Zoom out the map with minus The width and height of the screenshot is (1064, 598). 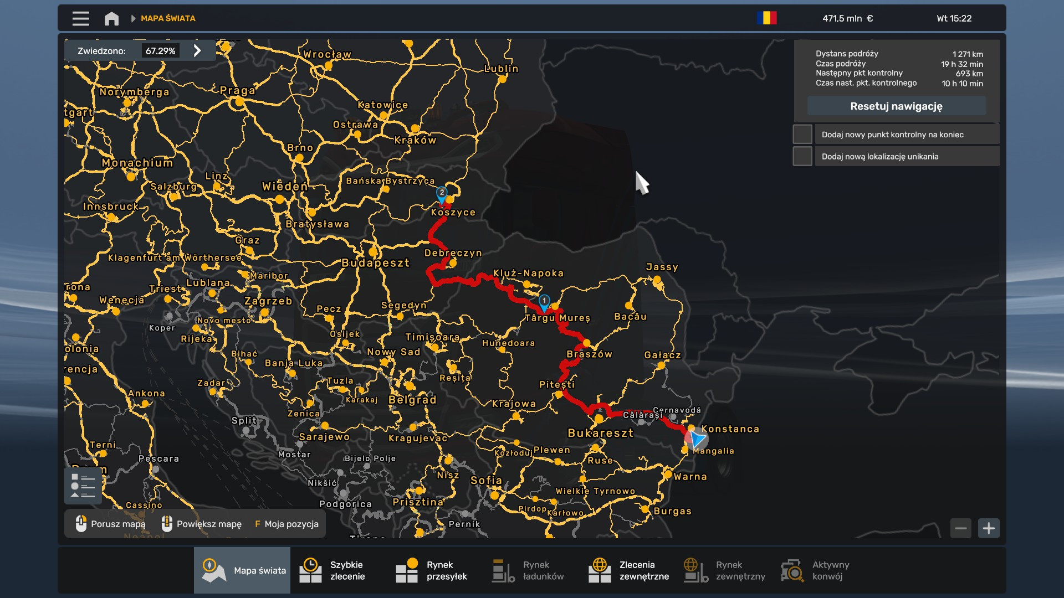pos(961,528)
